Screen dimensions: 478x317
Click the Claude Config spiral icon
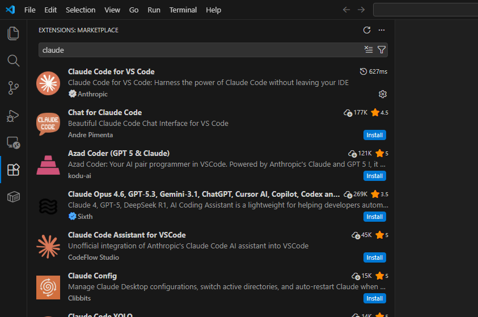point(48,288)
